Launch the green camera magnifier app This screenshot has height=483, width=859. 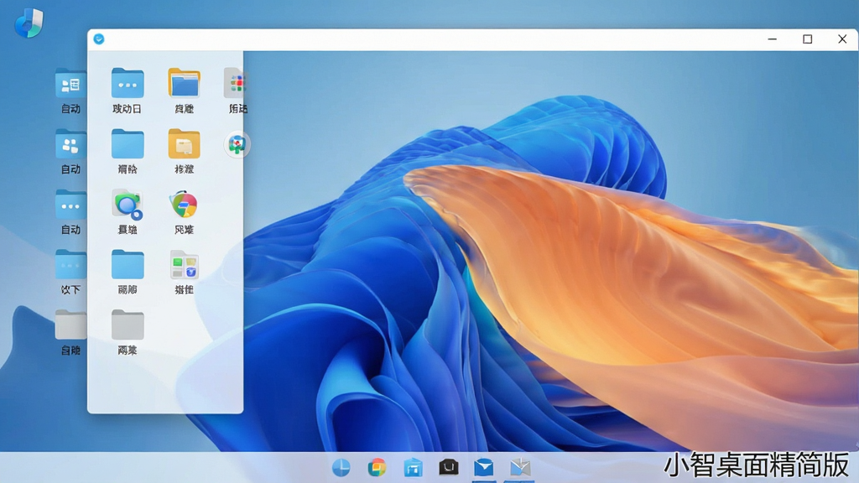128,205
